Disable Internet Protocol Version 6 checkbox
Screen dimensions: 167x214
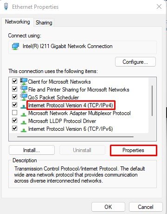(x=14, y=128)
